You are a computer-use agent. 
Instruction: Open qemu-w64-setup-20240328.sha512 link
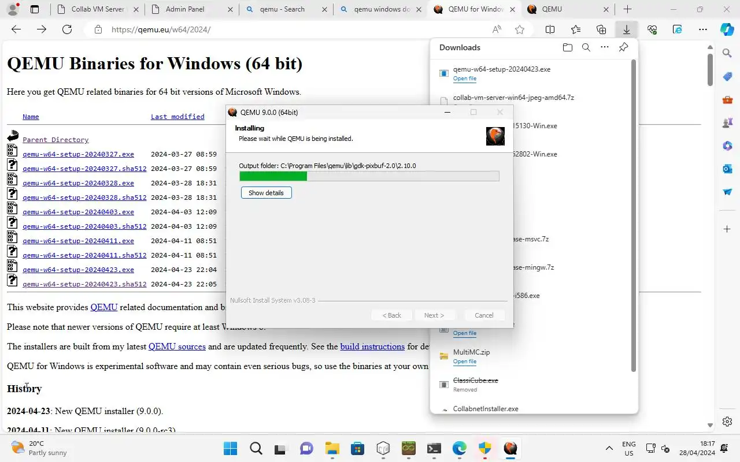(x=84, y=198)
